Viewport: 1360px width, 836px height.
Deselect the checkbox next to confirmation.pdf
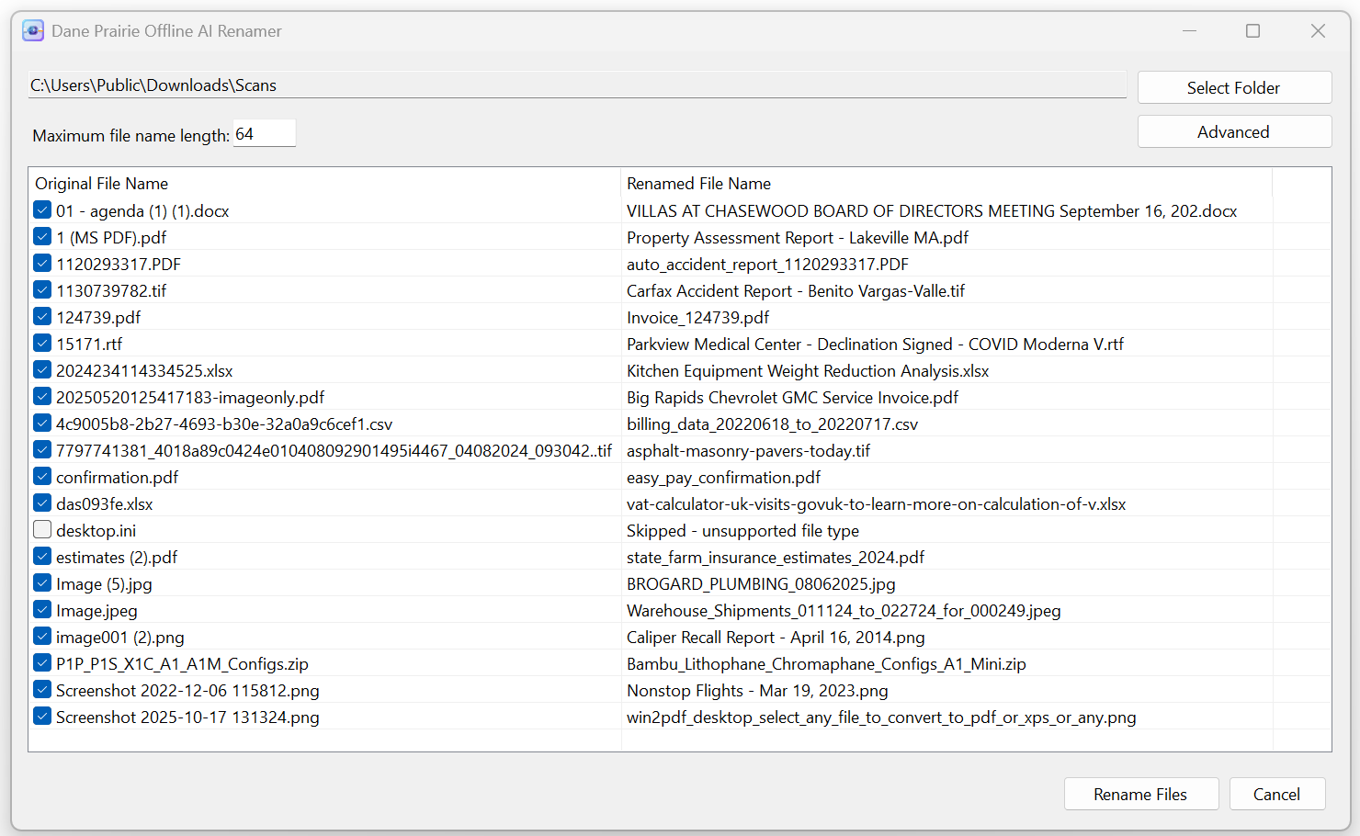click(x=41, y=476)
